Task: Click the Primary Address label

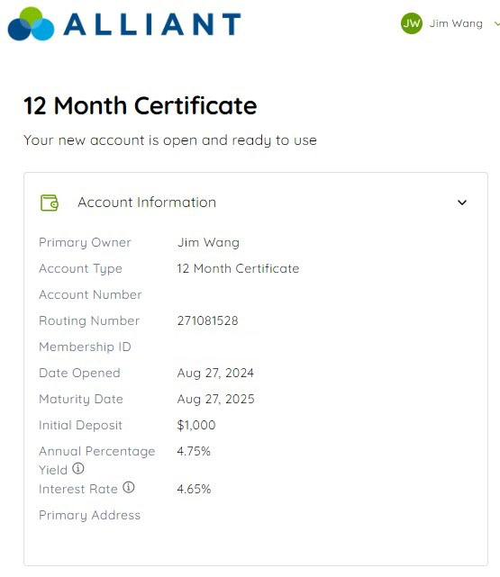Action: tap(89, 515)
